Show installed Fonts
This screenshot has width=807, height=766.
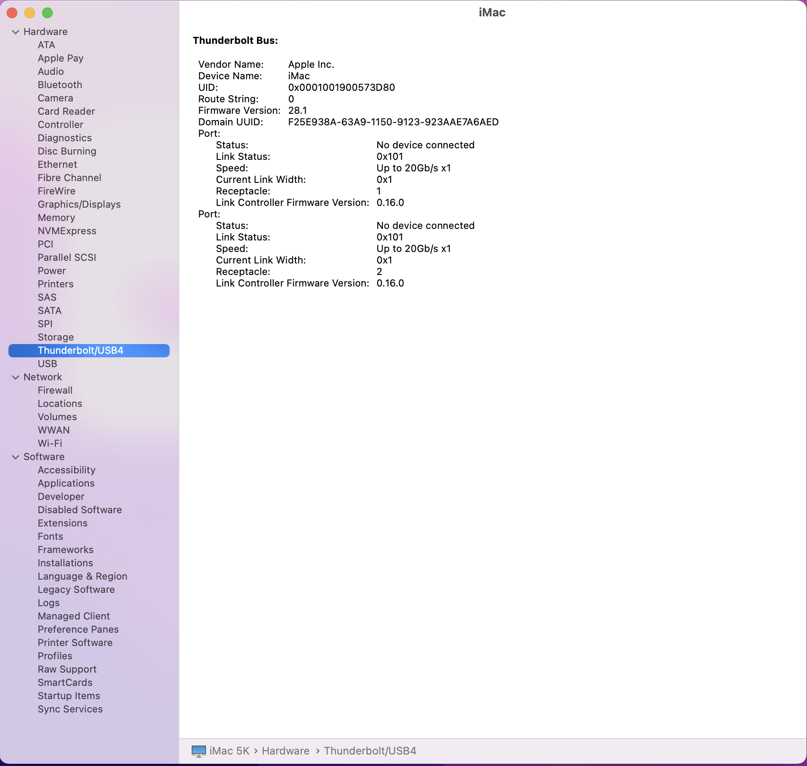coord(50,537)
